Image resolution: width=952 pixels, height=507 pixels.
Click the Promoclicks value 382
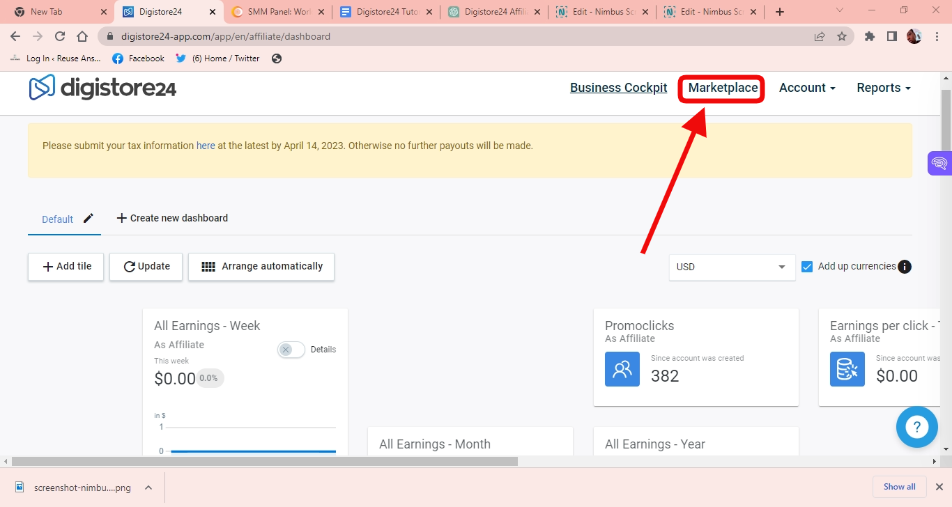click(x=665, y=376)
